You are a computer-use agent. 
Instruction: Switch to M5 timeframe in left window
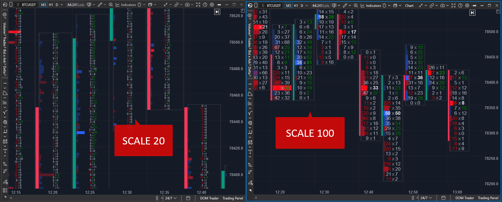[x=44, y=5]
